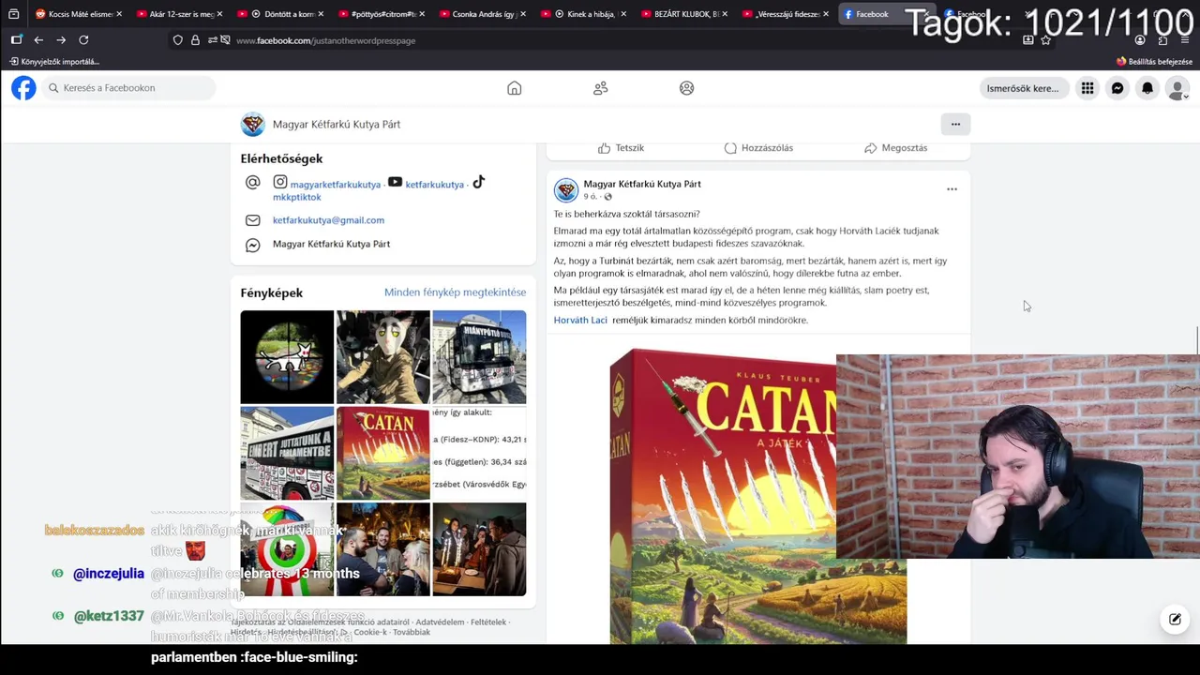Click the Feltételek footer link

pyautogui.click(x=488, y=622)
